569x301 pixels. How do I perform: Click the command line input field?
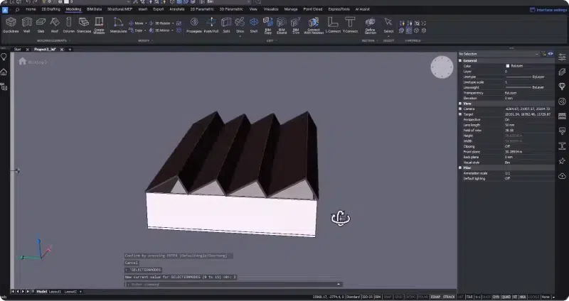point(233,285)
